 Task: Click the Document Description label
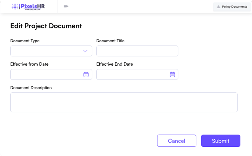(31, 88)
